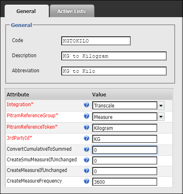Click the Code field containing KGTOKILO
Image resolution: width=183 pixels, height=194 pixels.
click(x=96, y=41)
